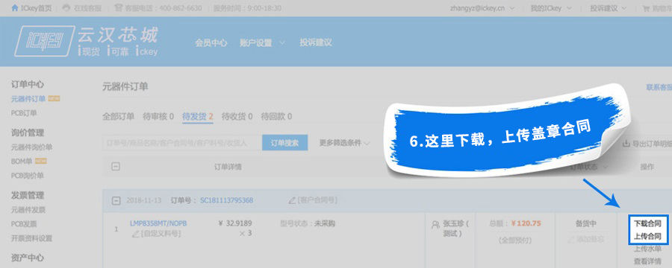Expand 更多筛选条件 filters
Screen dimensions: 672x268
[344, 143]
